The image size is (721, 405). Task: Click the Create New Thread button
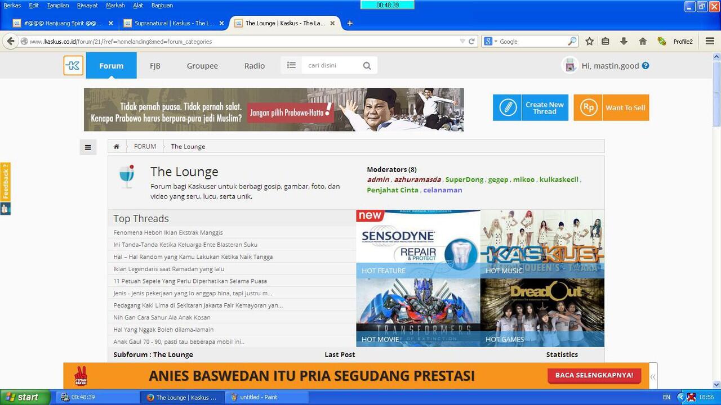531,107
